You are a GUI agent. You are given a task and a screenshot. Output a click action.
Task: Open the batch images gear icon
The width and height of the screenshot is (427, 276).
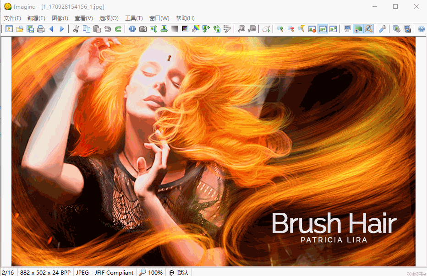(x=397, y=29)
